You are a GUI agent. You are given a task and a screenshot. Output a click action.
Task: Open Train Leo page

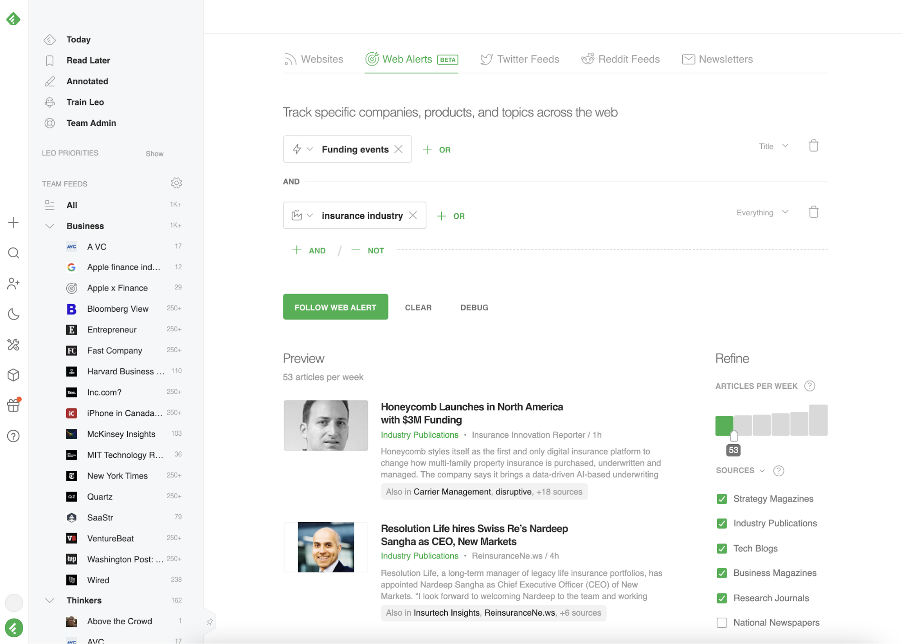(x=85, y=102)
